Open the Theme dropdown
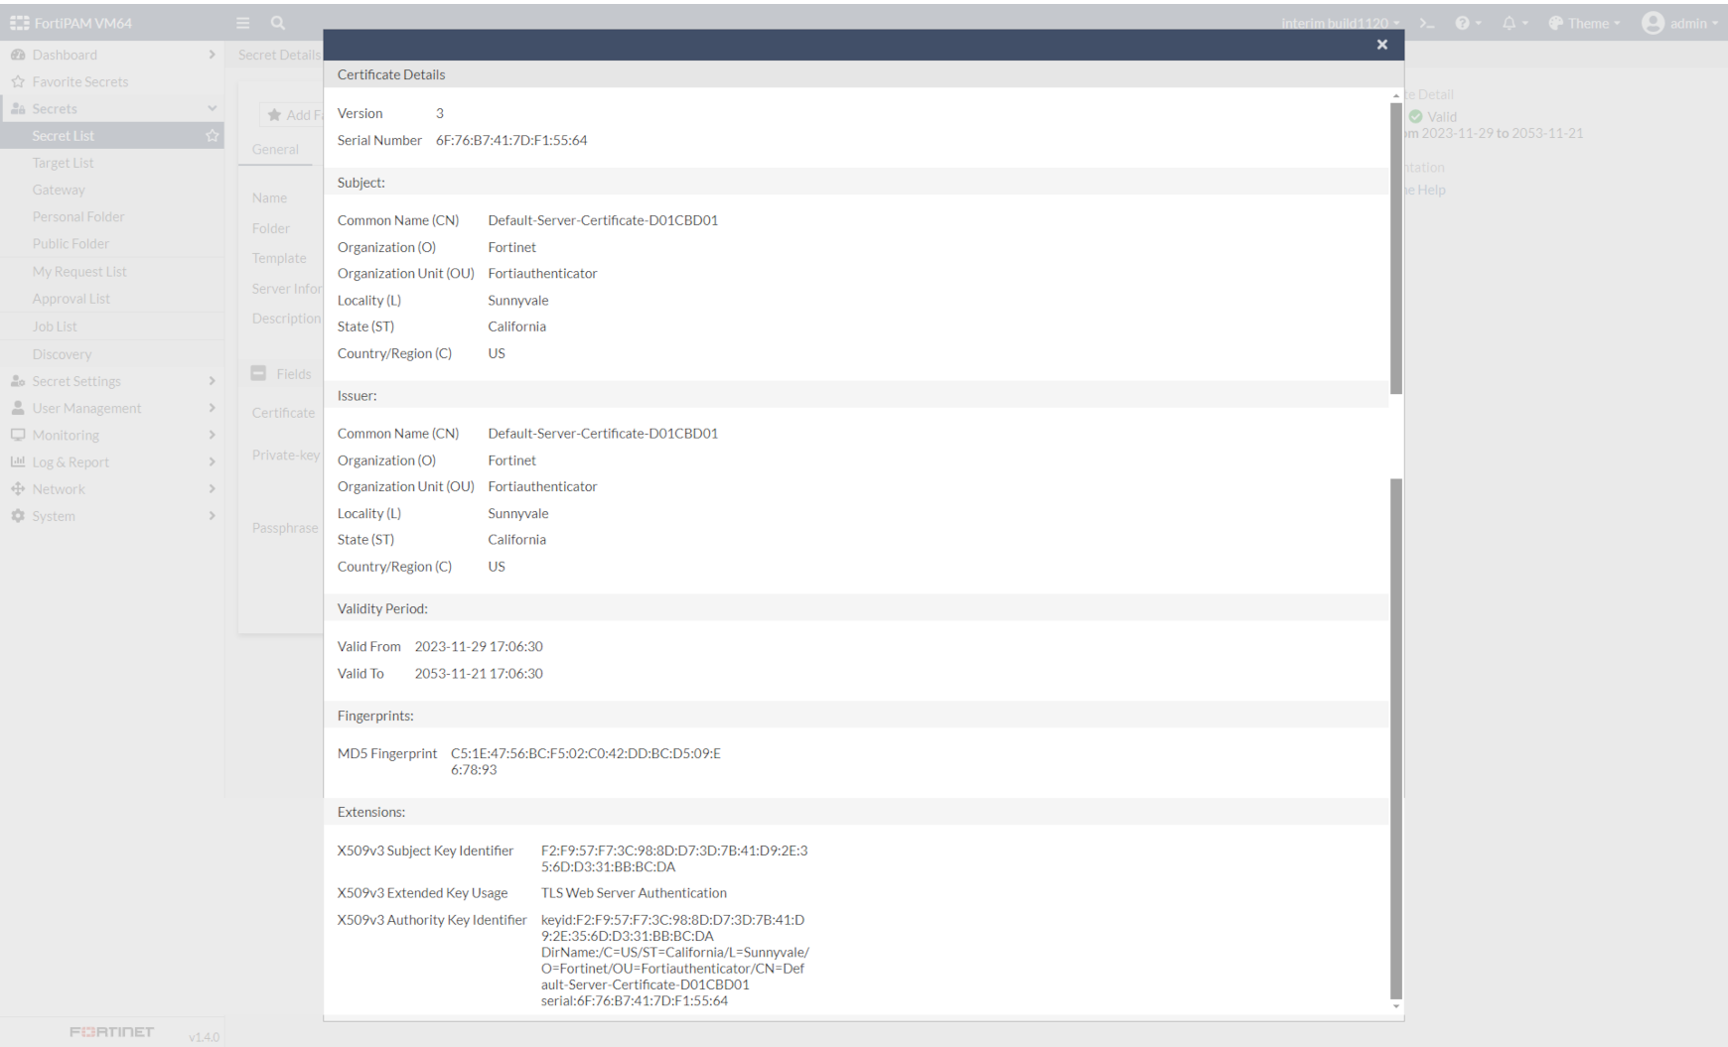 1584,23
